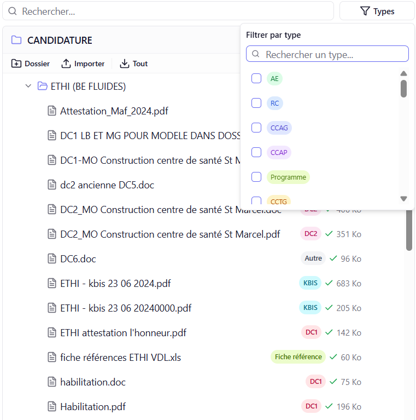416x420 pixels.
Task: Open ETHI - kbis 23 06 2024.pdf
Action: [x=115, y=284]
